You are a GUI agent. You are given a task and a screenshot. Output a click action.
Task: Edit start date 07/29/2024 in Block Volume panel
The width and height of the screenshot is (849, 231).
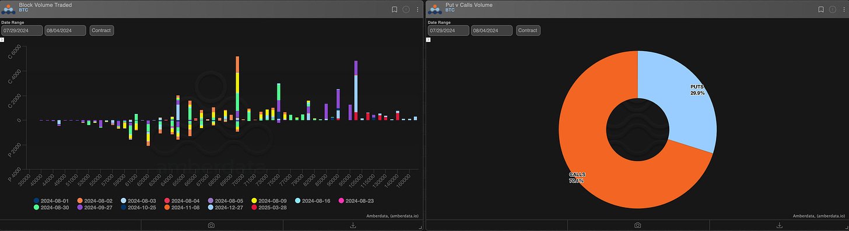pyautogui.click(x=22, y=30)
